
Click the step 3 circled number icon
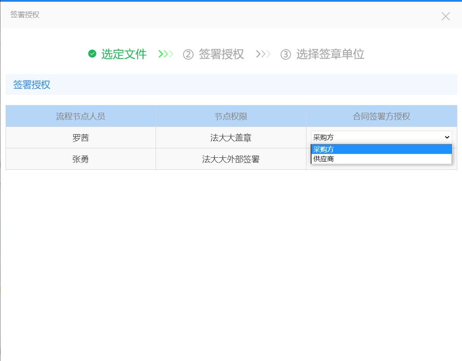click(285, 54)
